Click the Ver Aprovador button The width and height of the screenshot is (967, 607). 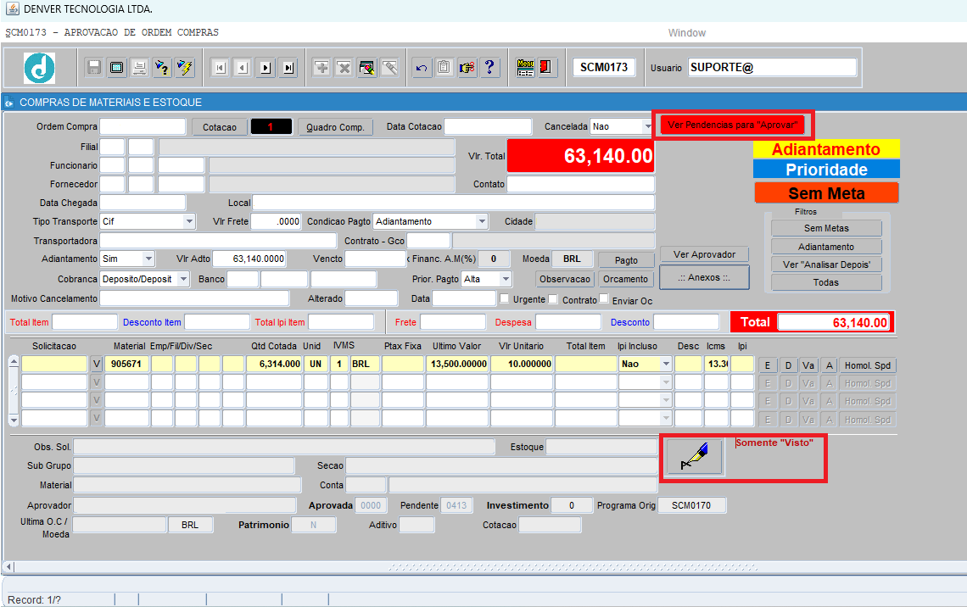pyautogui.click(x=704, y=254)
